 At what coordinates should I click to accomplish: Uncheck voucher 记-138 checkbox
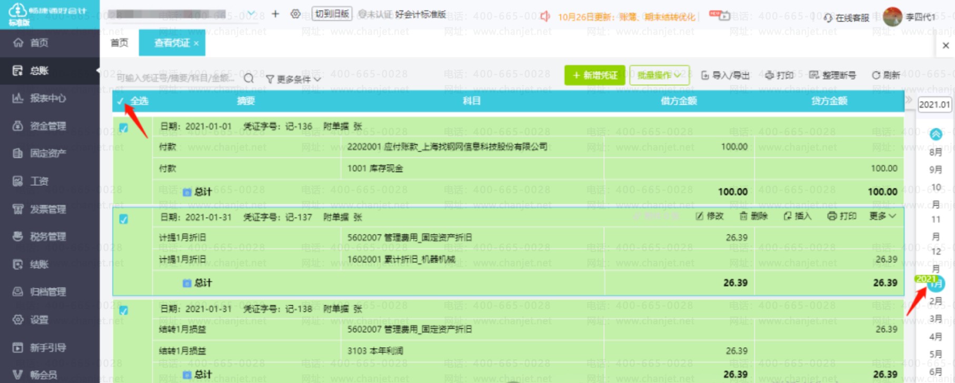tap(124, 310)
